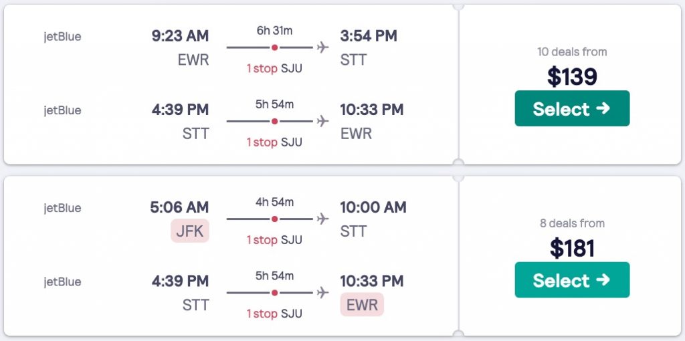Screen dimensions: 685x341
Task: Click the airplane icon on 9:23 AM flight
Action: click(323, 47)
